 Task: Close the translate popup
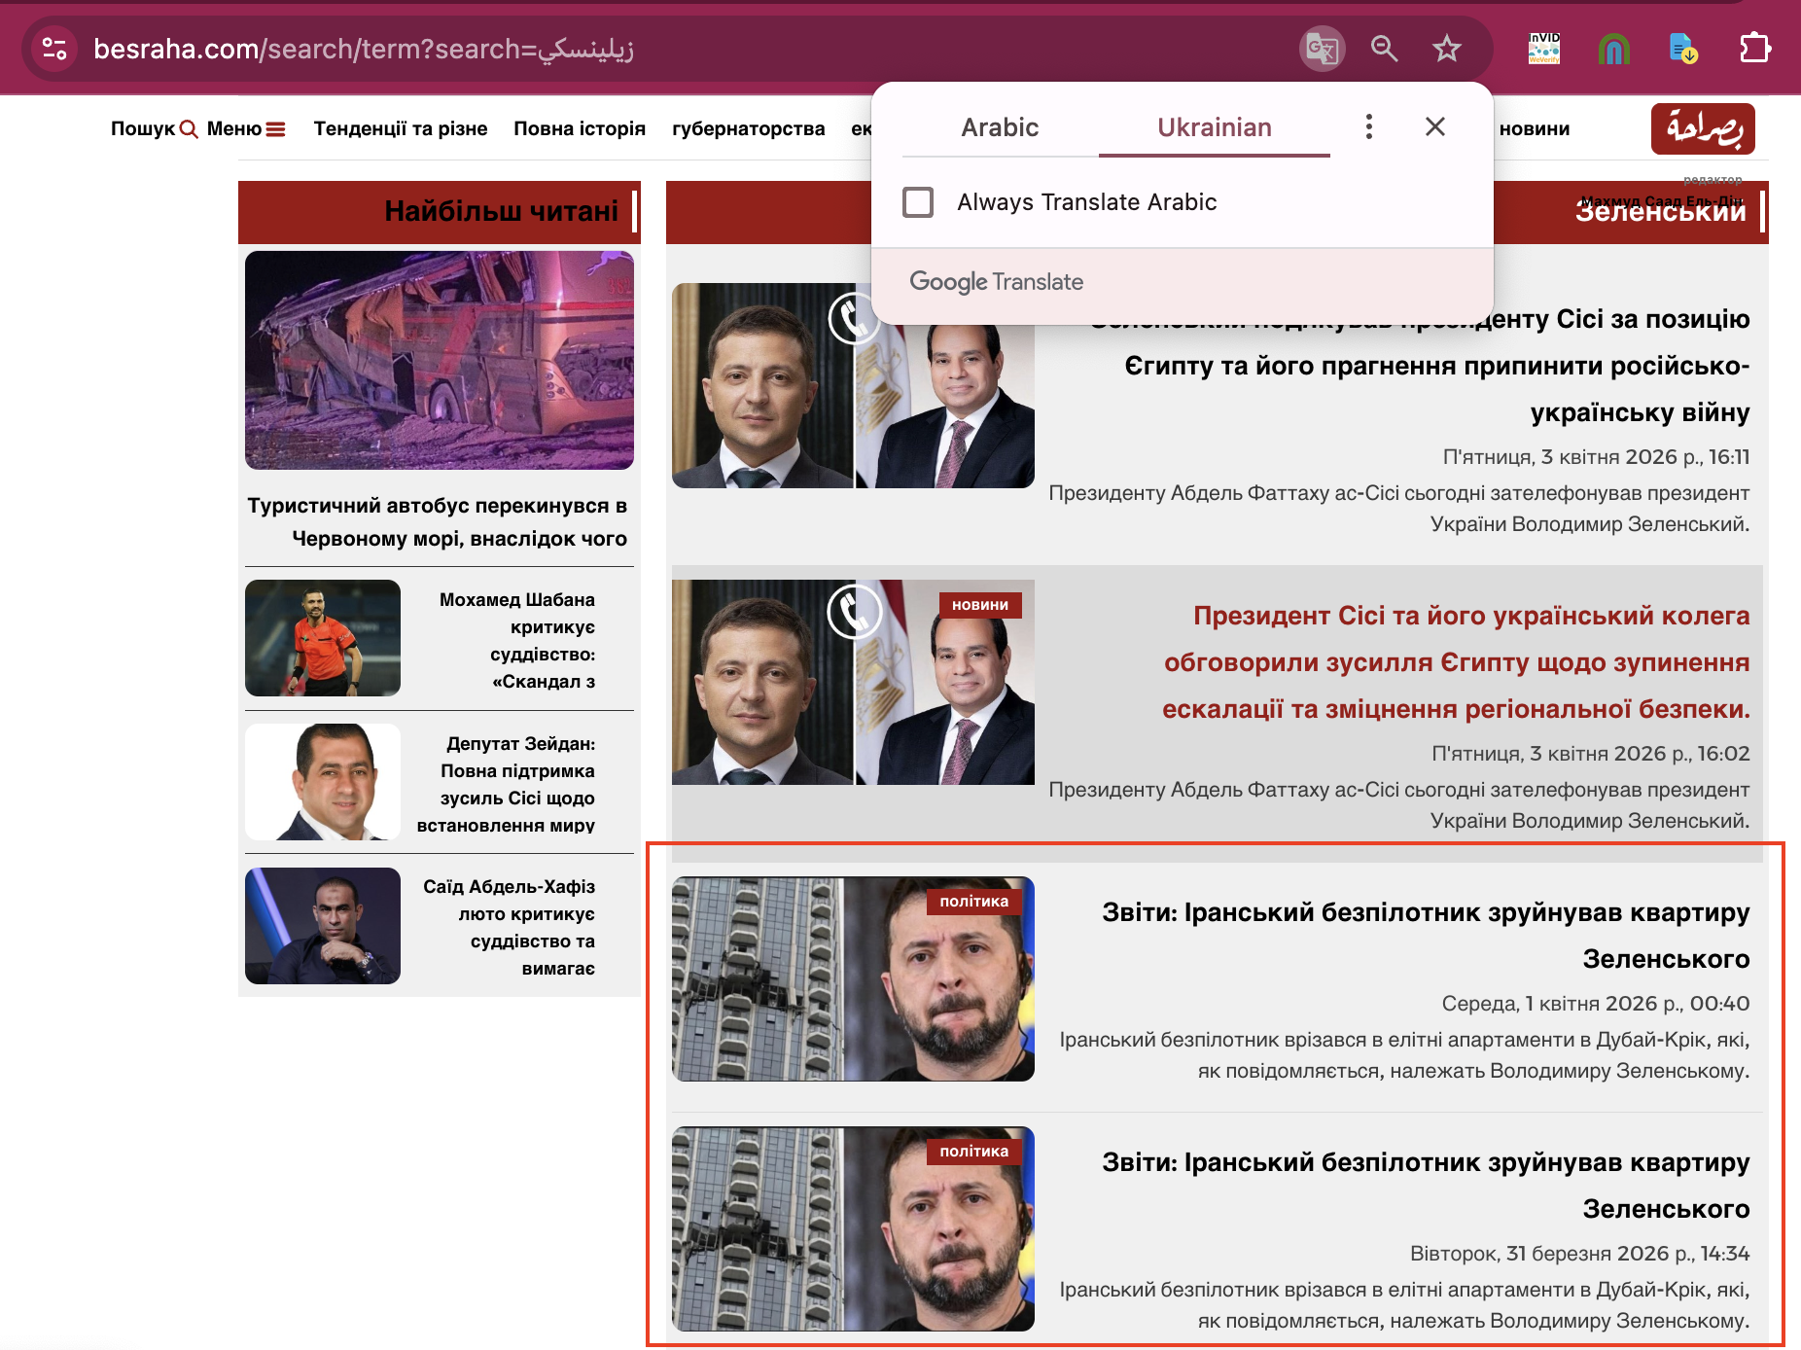click(x=1434, y=127)
